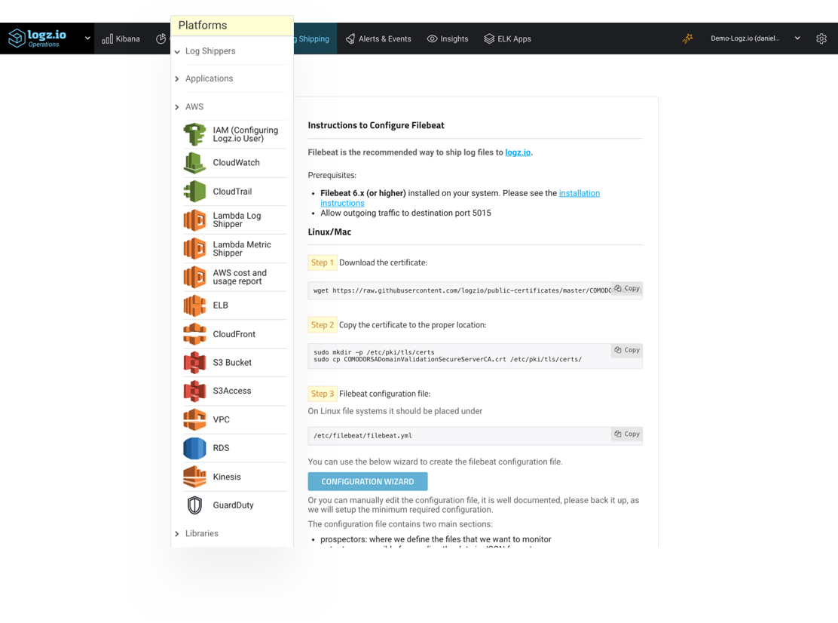838x623 pixels.
Task: Click the Alerts & Events tag icon
Action: point(350,38)
